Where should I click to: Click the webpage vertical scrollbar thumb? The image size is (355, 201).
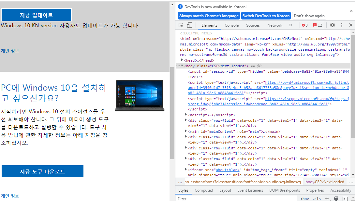[x=172, y=113]
